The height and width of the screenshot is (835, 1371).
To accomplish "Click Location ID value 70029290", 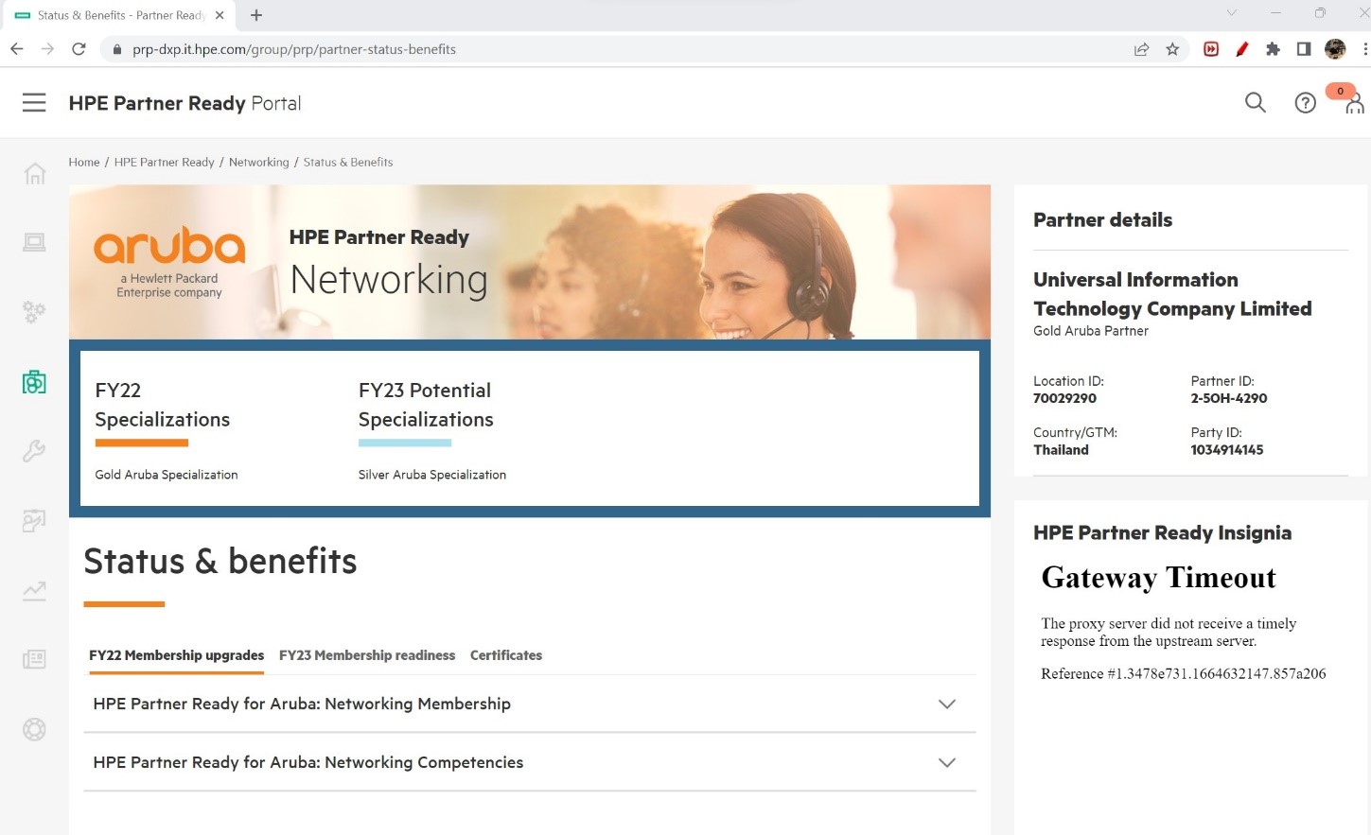I will [x=1065, y=398].
